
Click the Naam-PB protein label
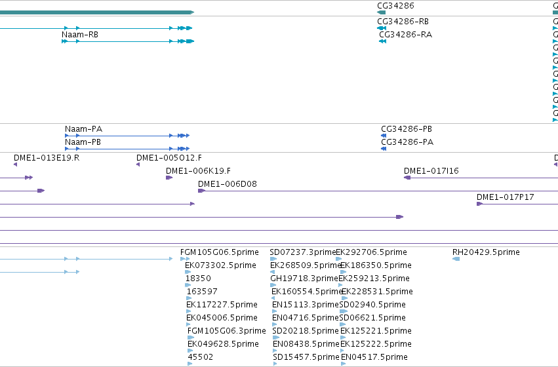pyautogui.click(x=83, y=142)
